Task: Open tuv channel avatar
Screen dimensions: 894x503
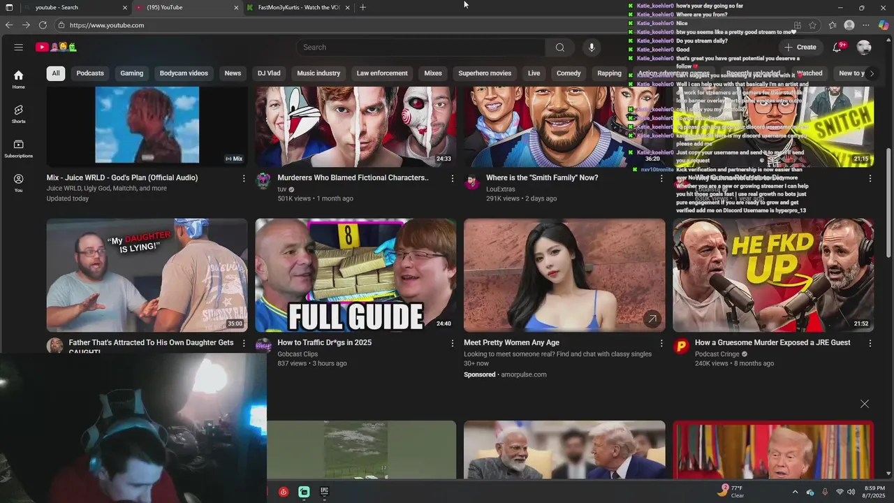Action: (263, 182)
